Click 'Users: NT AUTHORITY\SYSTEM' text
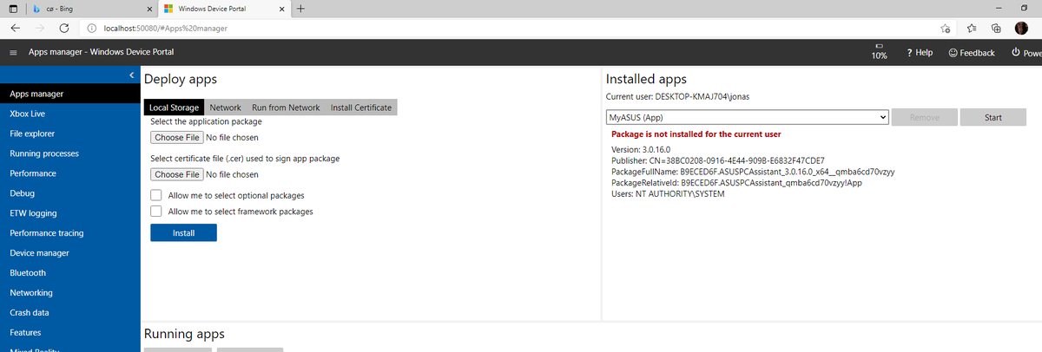Viewport: 1042px width, 352px height. pos(668,193)
